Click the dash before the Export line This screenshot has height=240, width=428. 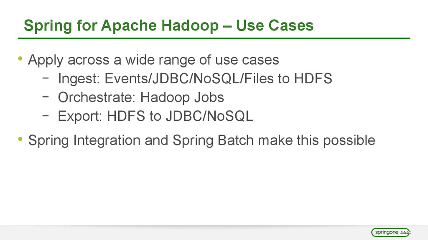coord(45,114)
